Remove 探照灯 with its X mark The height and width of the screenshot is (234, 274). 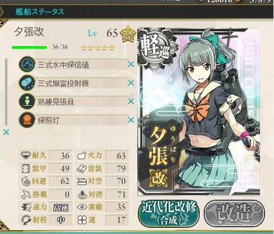coord(131,120)
